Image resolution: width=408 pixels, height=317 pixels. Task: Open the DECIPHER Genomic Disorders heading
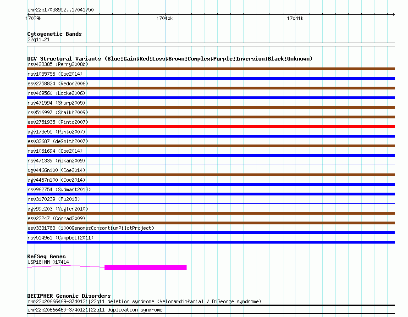69,296
